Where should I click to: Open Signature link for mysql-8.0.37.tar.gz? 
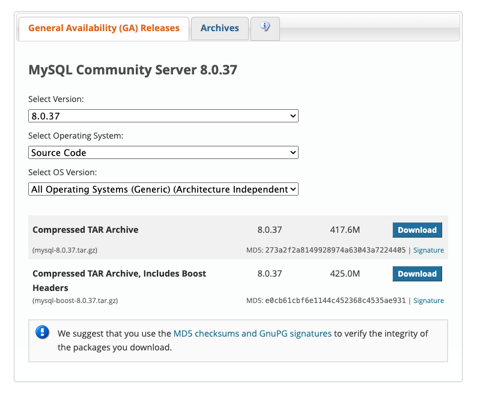click(x=428, y=250)
